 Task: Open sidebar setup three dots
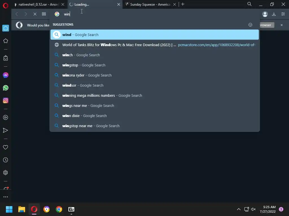[x=6, y=197]
